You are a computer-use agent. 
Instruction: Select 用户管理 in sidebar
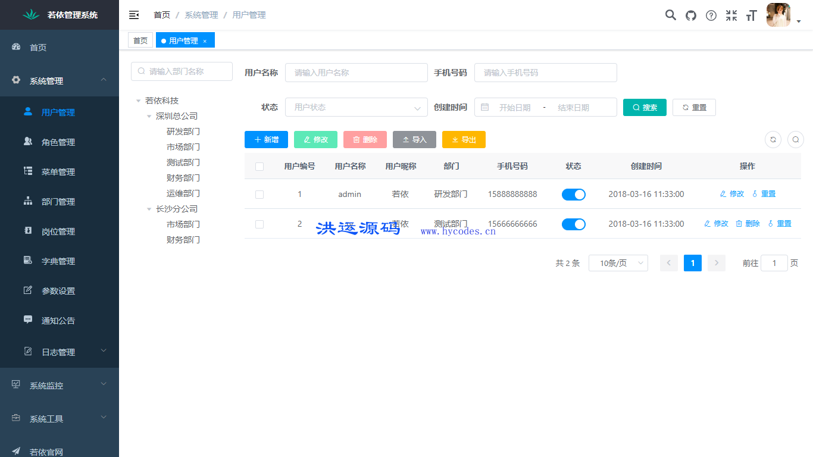[60, 112]
